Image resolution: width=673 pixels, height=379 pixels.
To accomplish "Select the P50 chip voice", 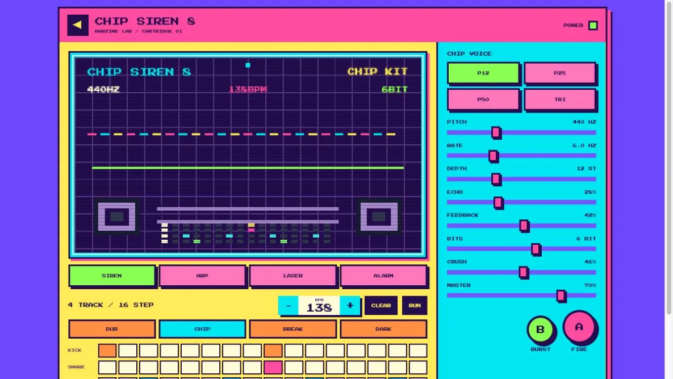I will click(x=483, y=99).
